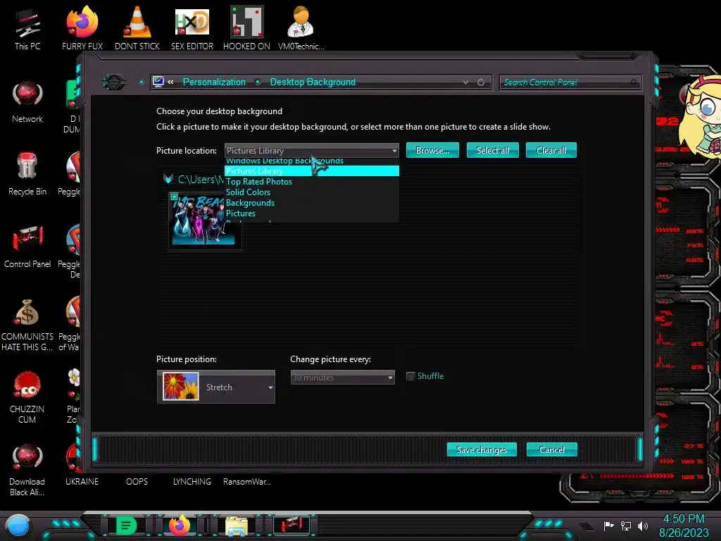The height and width of the screenshot is (541, 721).
Task: Click the Desktop Background breadcrumb
Action: (x=313, y=82)
